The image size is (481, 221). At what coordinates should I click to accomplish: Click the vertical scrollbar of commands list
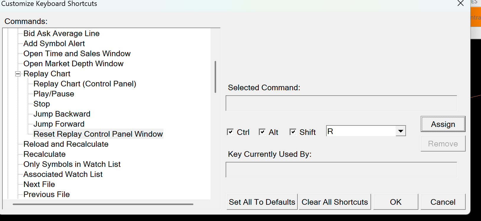[x=215, y=77]
